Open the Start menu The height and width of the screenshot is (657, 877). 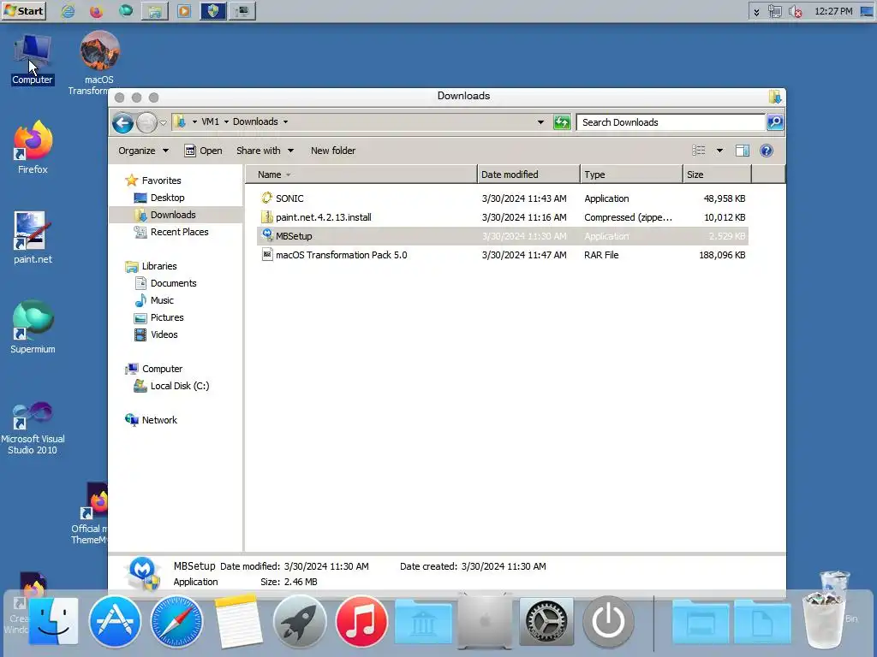pos(23,10)
